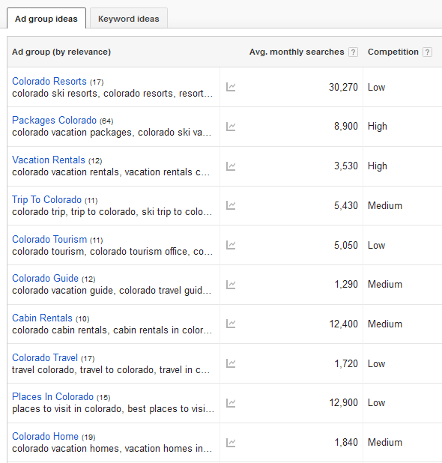Open trend chart icon for Cabin Rentals
442x463 pixels.
tap(231, 324)
